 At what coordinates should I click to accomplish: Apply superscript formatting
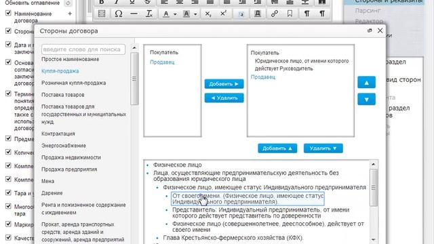click(223, 14)
